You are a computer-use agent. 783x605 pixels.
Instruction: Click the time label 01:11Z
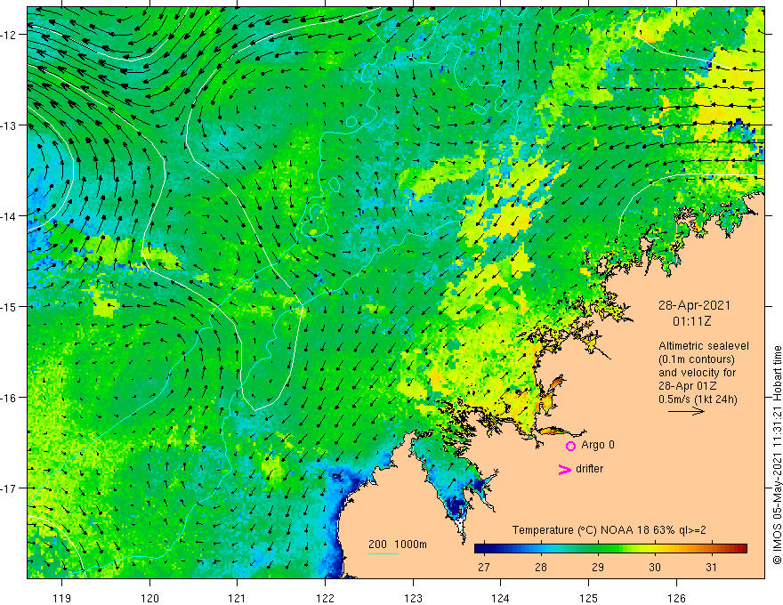[x=691, y=321]
